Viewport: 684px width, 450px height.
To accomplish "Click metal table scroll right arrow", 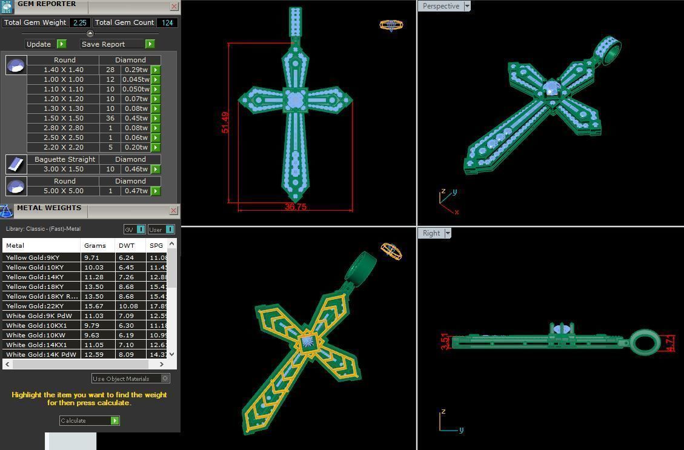I will (x=162, y=364).
